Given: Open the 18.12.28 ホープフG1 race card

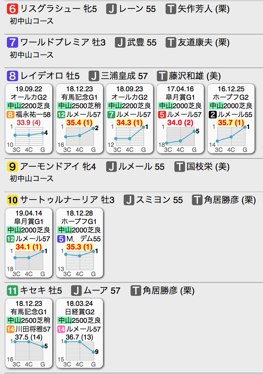Looking at the screenshot, I should [x=80, y=243].
